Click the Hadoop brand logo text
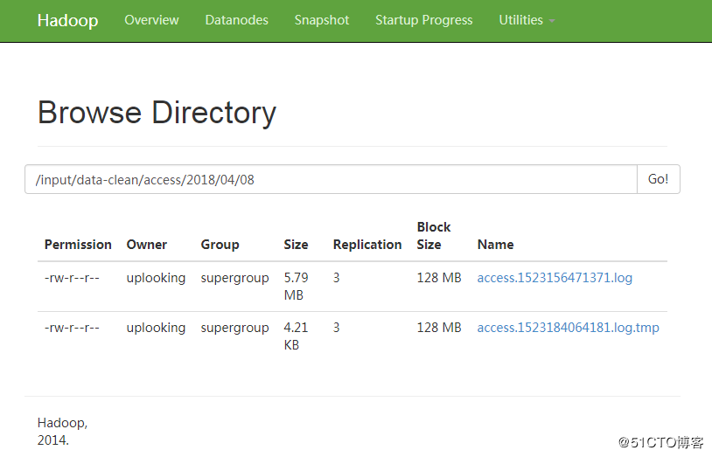712x457 pixels. pyautogui.click(x=67, y=20)
